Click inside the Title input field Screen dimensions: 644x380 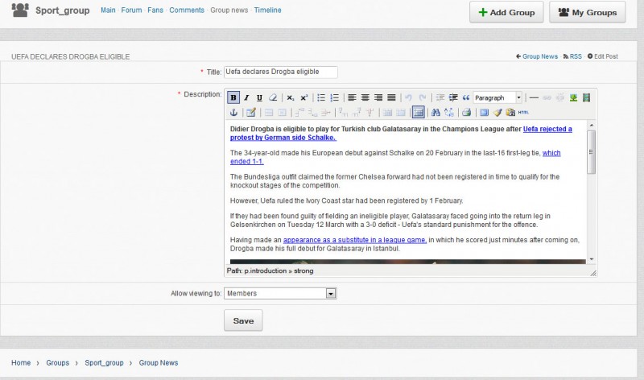280,72
